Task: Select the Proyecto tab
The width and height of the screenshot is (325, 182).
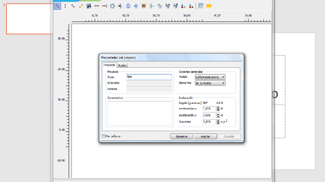Action: pyautogui.click(x=109, y=65)
